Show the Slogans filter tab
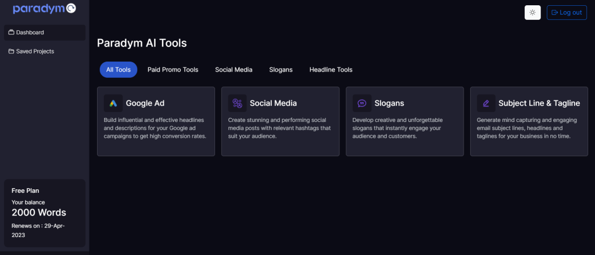The height and width of the screenshot is (255, 595). (x=281, y=70)
